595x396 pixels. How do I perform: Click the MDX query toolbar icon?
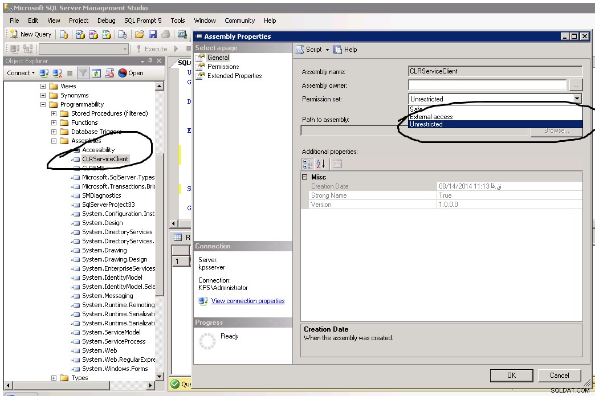tap(80, 35)
